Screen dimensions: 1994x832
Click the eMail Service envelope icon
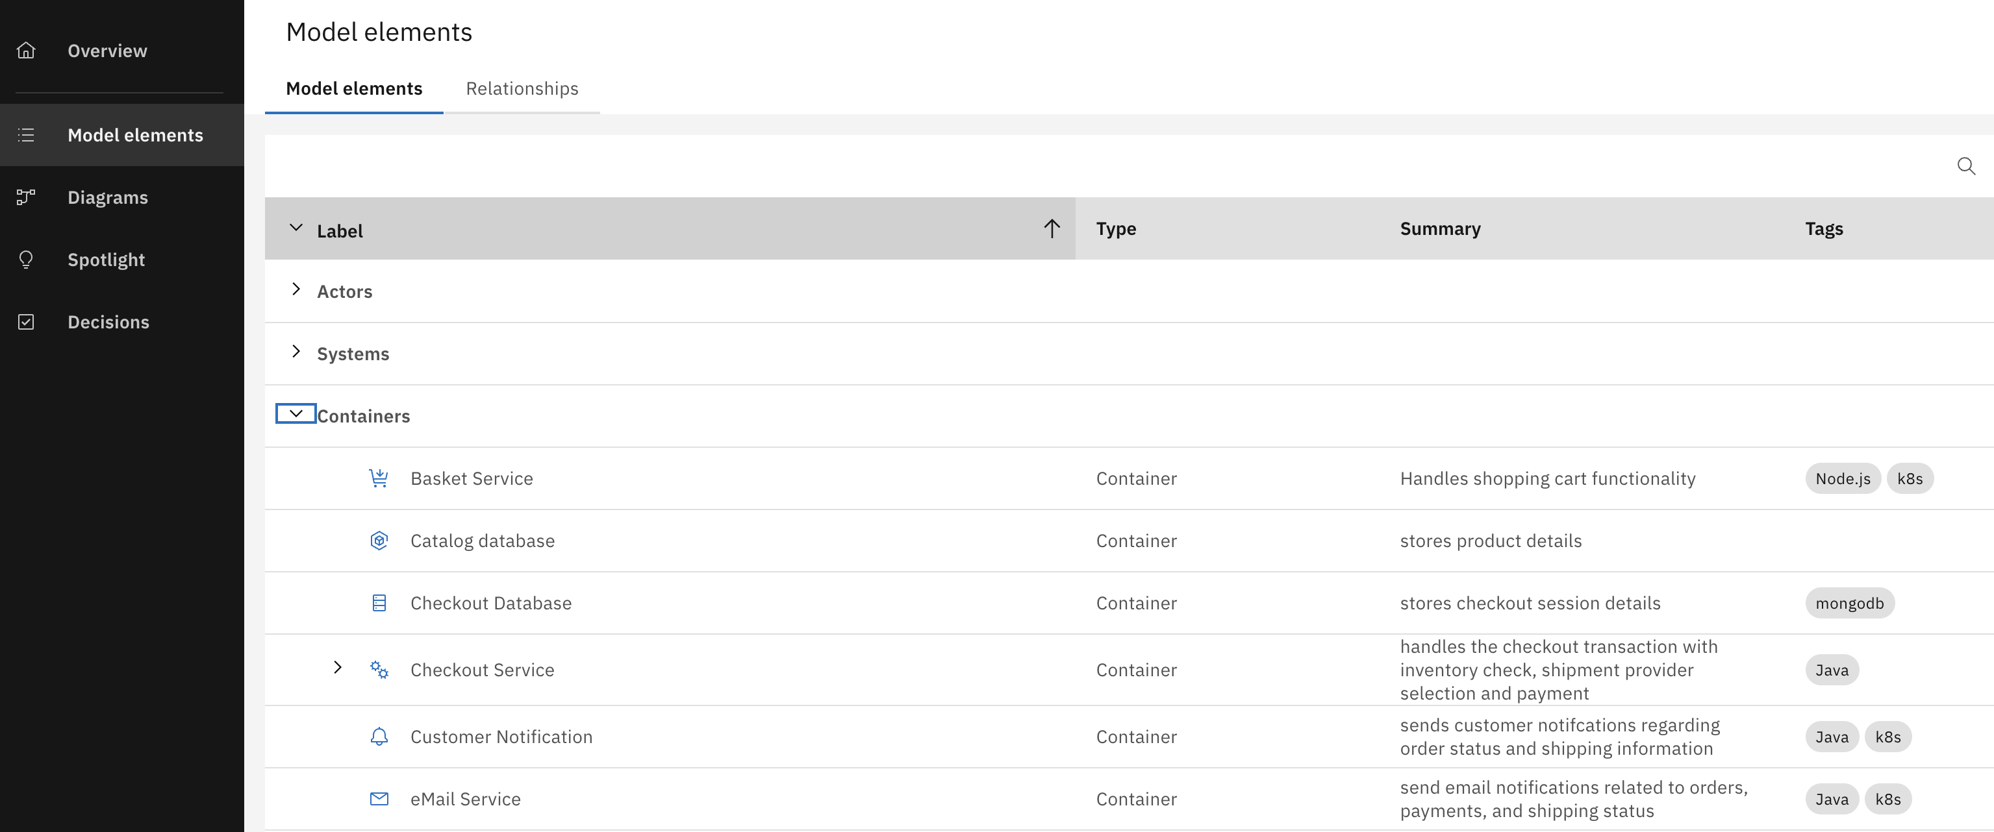[379, 799]
